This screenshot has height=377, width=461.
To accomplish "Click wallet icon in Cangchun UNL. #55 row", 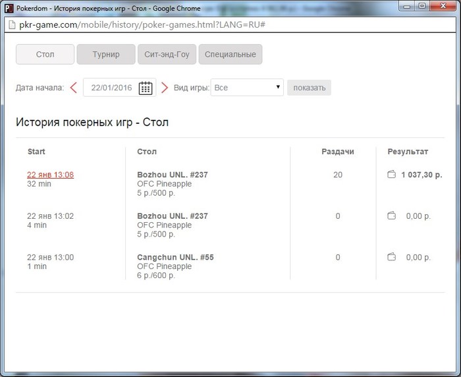I will (x=391, y=257).
